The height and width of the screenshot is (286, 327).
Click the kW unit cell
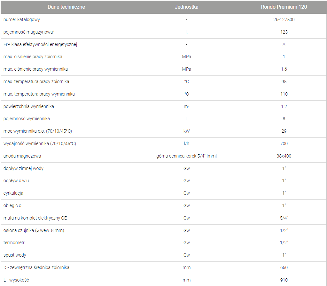click(x=186, y=131)
